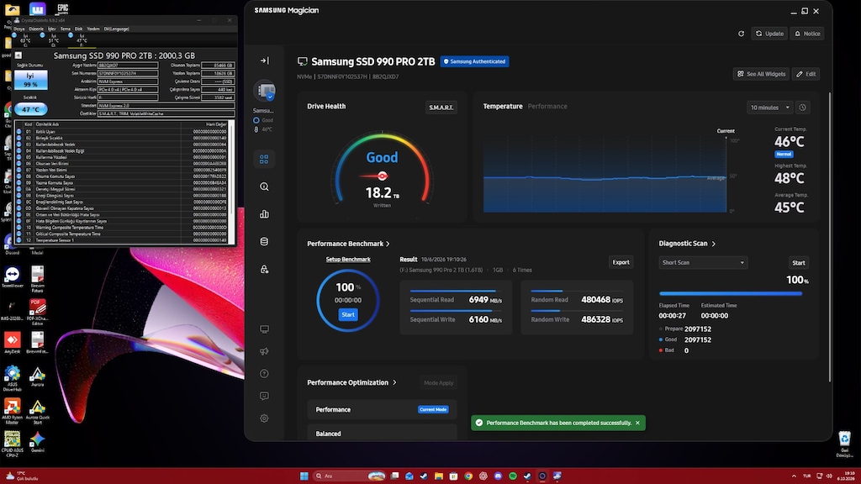Open the 10 minutes time range dropdown
Image resolution: width=861 pixels, height=484 pixels.
pos(770,108)
